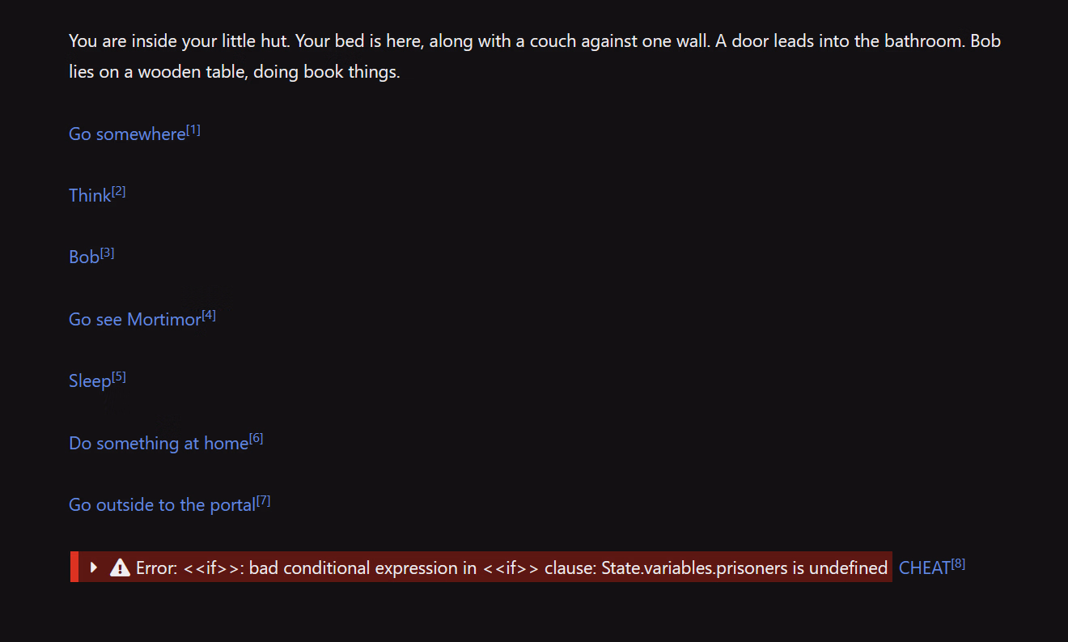1068x642 pixels.
Task: Open the Go somewhere link
Action: (x=127, y=134)
